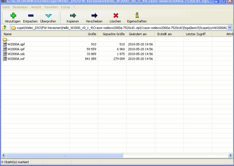Sort by Geändert am column header
Screen dimensions: 234x166
[x=141, y=34]
